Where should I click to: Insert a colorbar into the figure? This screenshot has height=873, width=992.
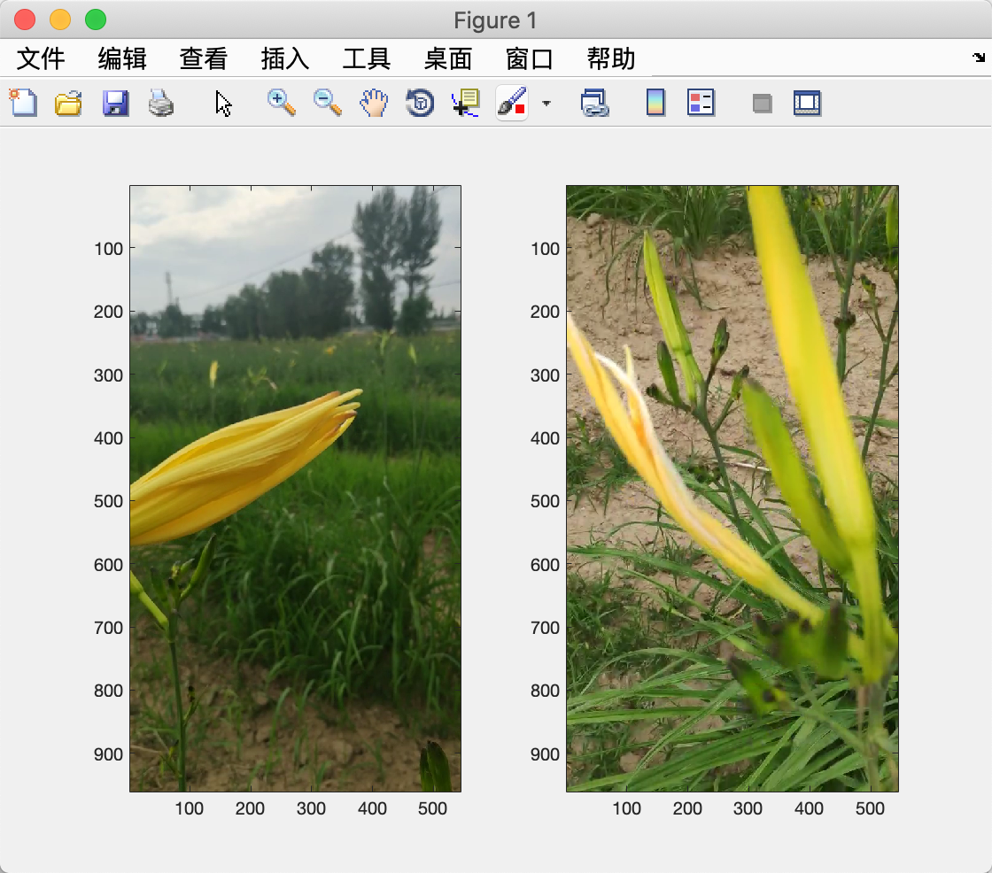coord(655,103)
